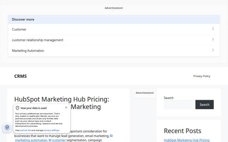The width and height of the screenshot is (228, 142).
Task: Expand the Marketing Automation chevron
Action: tap(213, 50)
